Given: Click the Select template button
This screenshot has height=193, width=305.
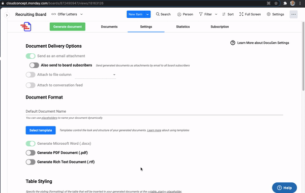Looking at the screenshot, I should click(41, 130).
